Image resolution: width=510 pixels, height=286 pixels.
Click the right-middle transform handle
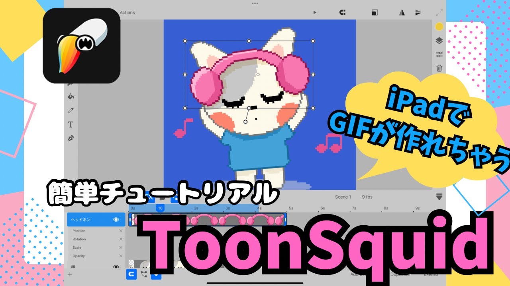(x=313, y=74)
